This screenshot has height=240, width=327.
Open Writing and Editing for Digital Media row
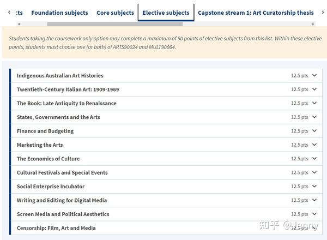(x=167, y=200)
